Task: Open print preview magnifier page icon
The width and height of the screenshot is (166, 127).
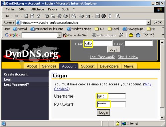Action: 118,16
